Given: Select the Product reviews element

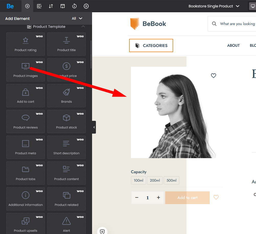Looking at the screenshot, I should (x=26, y=121).
